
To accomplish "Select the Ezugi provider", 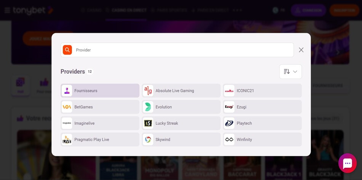I will 262,107.
